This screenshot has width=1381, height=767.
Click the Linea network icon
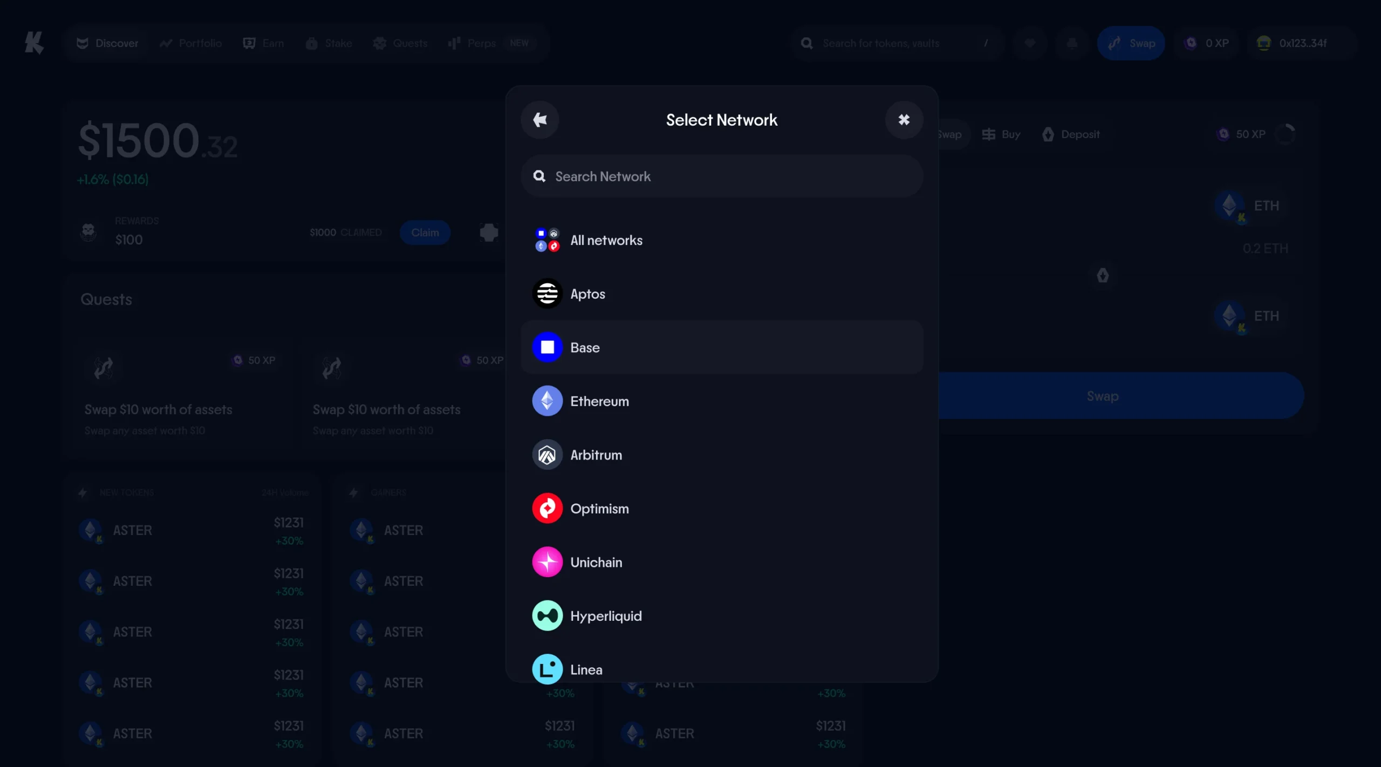point(547,669)
